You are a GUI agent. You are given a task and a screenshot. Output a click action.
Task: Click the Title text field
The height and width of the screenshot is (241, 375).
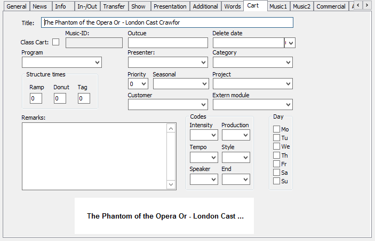167,22
